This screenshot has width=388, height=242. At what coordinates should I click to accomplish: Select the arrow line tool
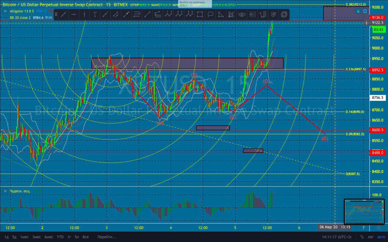click(x=126, y=14)
